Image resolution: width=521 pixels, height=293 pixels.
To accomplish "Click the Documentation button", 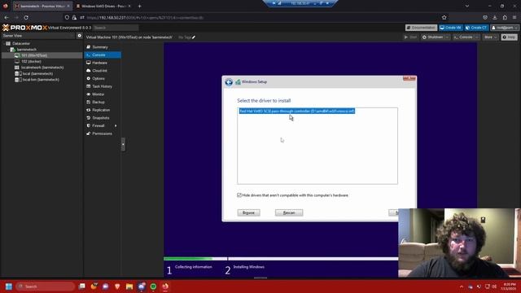I will (421, 28).
